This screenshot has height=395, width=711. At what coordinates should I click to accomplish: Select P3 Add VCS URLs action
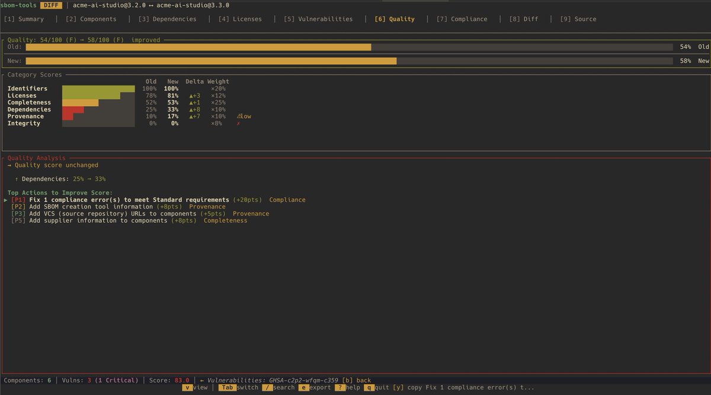[140, 214]
